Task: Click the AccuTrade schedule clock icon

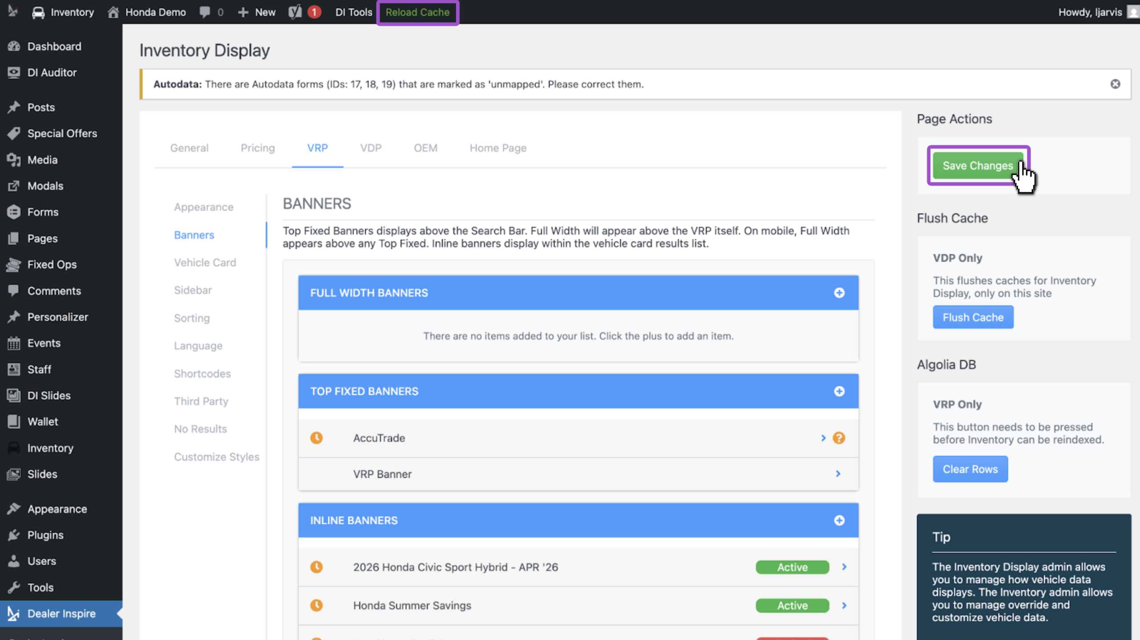Action: (x=316, y=438)
